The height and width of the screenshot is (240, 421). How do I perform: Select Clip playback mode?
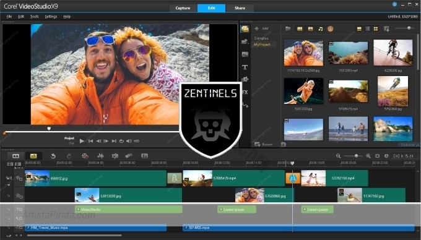[71, 143]
